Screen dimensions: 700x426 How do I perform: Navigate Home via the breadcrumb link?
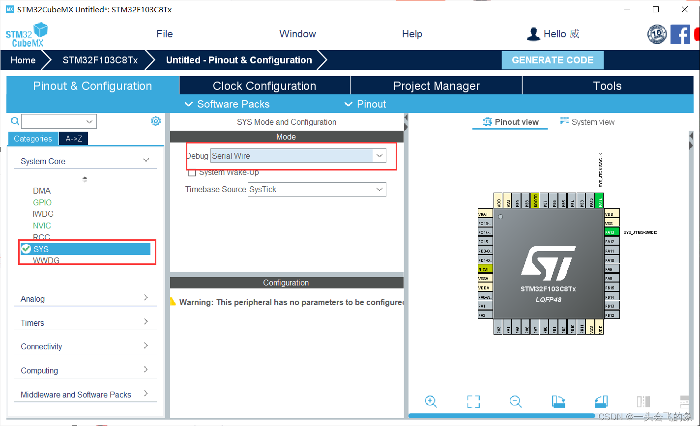coord(23,60)
